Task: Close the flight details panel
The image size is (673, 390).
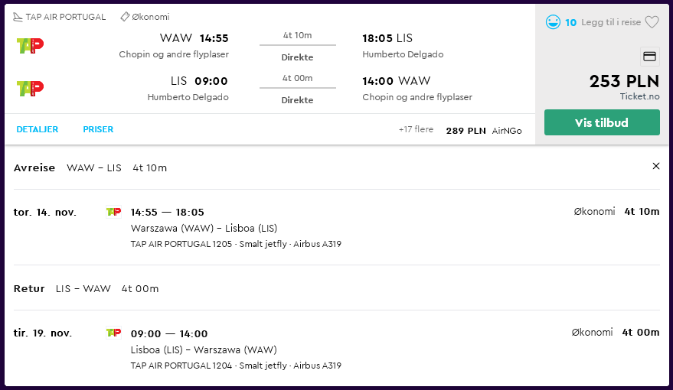Action: (656, 166)
